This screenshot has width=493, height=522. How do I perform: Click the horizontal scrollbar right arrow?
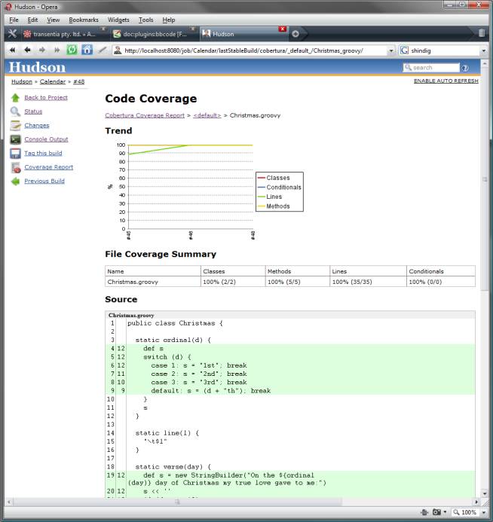coord(476,502)
